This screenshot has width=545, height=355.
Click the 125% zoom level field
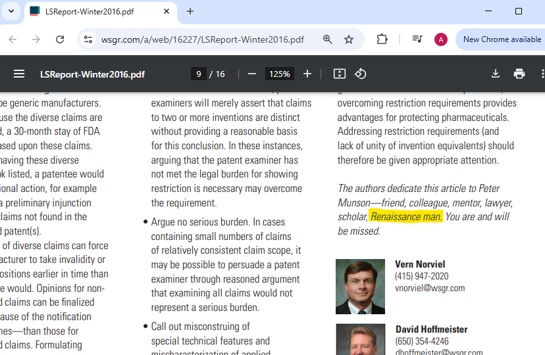pyautogui.click(x=280, y=74)
